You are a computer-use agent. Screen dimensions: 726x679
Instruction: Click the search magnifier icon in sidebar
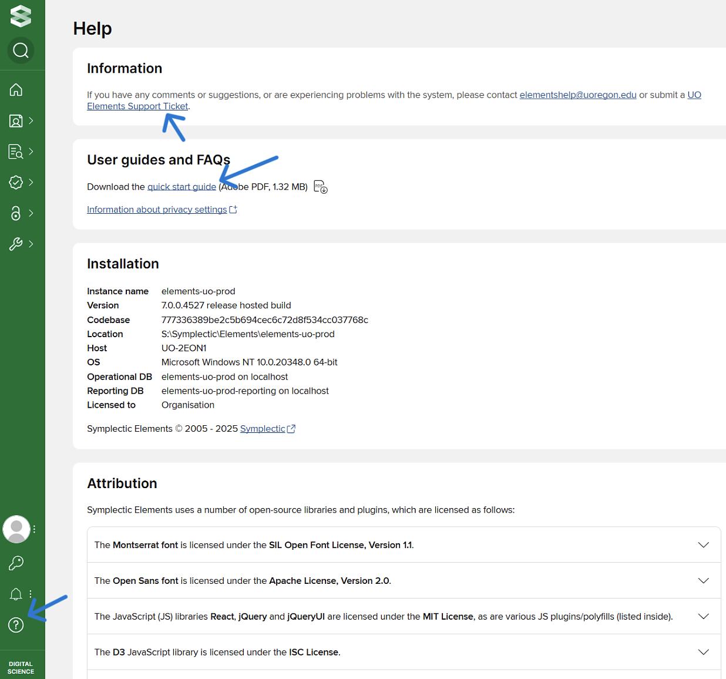(x=21, y=51)
